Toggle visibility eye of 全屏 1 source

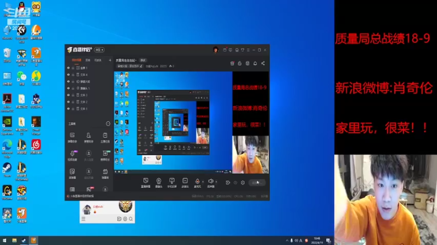click(x=68, y=68)
